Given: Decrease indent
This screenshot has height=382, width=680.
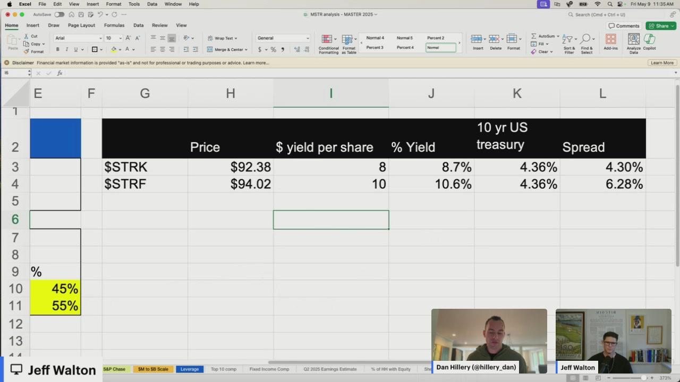Looking at the screenshot, I should 186,49.
